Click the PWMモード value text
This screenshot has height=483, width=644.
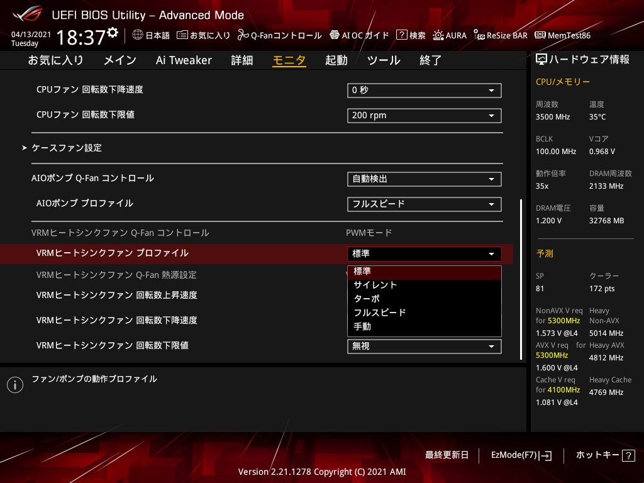tap(369, 233)
